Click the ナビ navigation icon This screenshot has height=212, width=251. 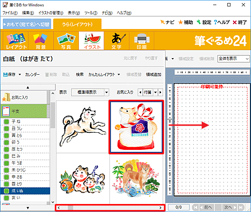pyautogui.click(x=167, y=22)
